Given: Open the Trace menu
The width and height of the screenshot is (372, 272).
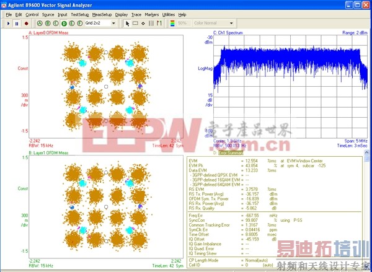Looking at the screenshot, I should [x=136, y=15].
